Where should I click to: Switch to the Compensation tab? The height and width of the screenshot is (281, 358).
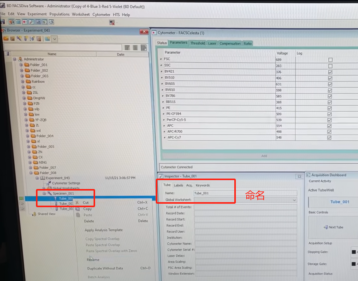click(x=230, y=43)
